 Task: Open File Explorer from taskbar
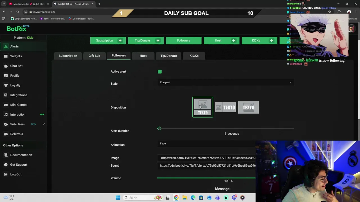(x=184, y=198)
